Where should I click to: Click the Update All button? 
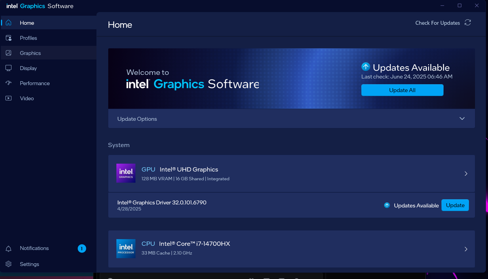[402, 90]
